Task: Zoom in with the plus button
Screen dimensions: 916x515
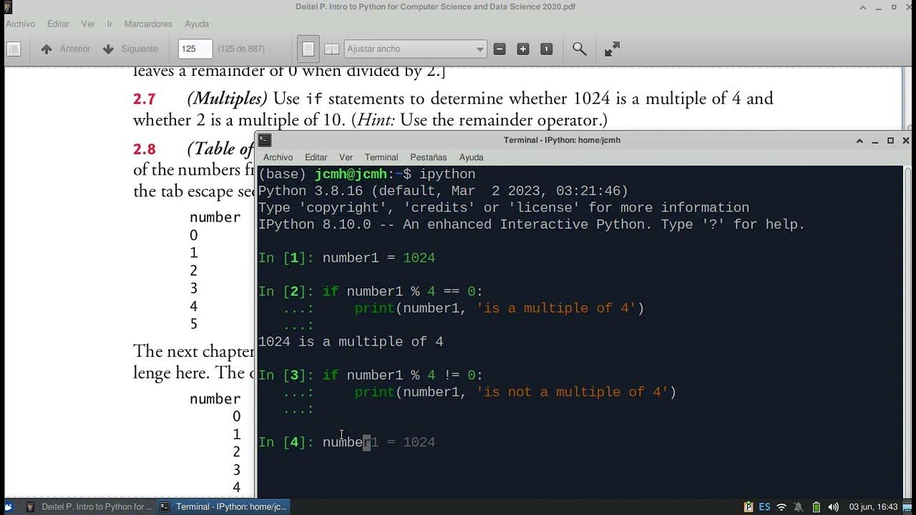Action: 523,49
